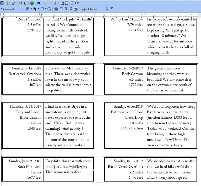Image resolution: width=201 pixels, height=186 pixels.
Task: Click the text box A icon
Action: pos(55,3)
